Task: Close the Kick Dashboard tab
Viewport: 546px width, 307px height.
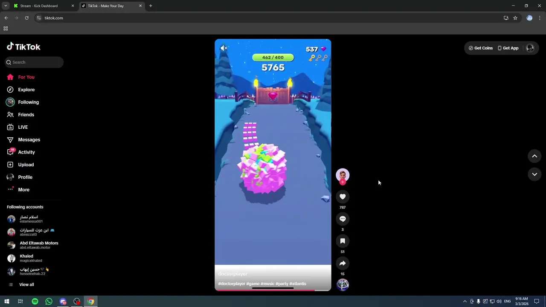Action: pyautogui.click(x=73, y=6)
